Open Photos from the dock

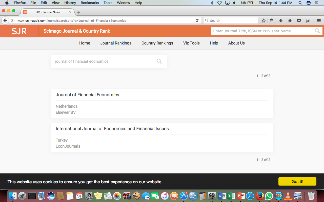(x=117, y=196)
